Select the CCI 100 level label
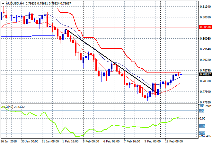Image resolution: width=212 pixels, height=145 pixels. (201, 111)
